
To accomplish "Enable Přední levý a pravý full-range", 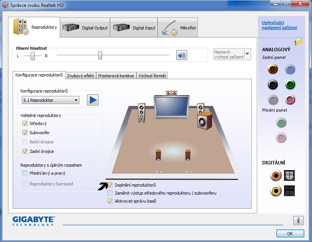I will [x=25, y=173].
